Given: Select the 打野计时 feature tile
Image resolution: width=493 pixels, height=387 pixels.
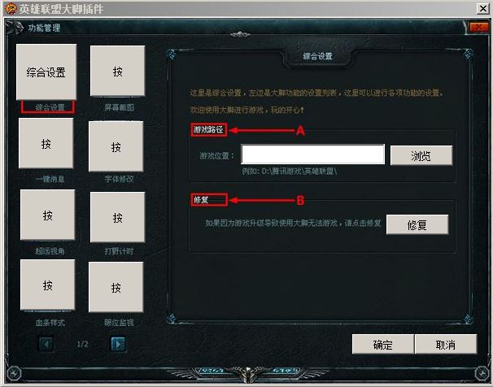Looking at the screenshot, I should click(118, 217).
